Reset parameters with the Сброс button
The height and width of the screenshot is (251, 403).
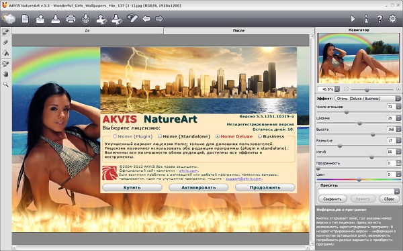[389, 199]
